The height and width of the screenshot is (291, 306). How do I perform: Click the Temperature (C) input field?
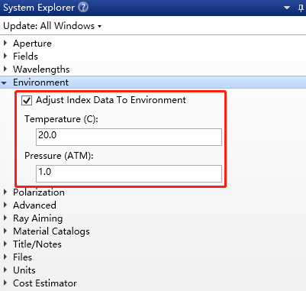click(x=129, y=137)
